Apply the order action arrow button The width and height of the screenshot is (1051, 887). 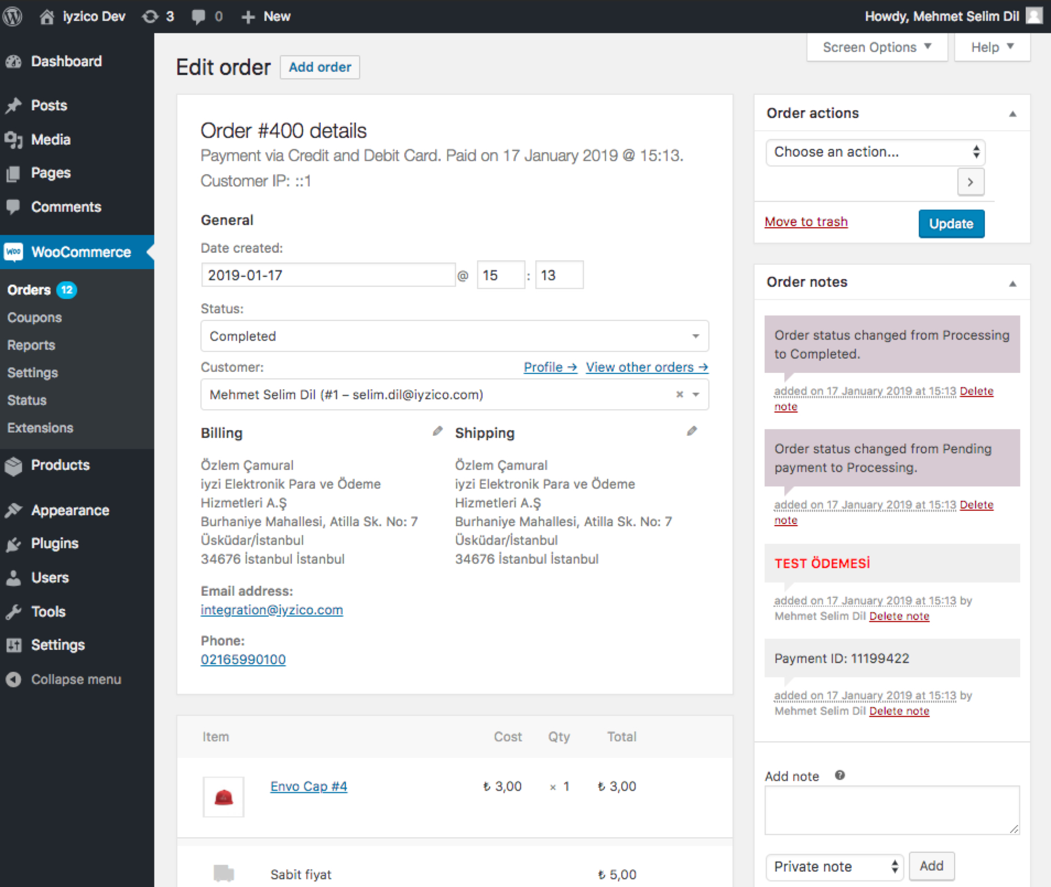(970, 182)
